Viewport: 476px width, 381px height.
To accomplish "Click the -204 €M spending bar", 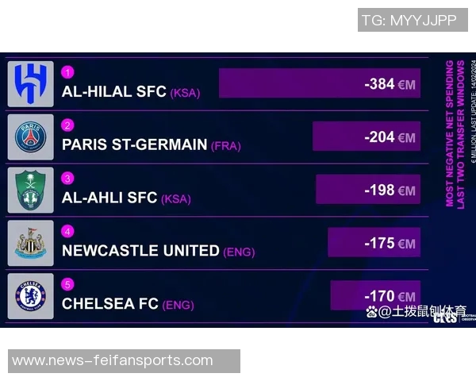I will [366, 137].
